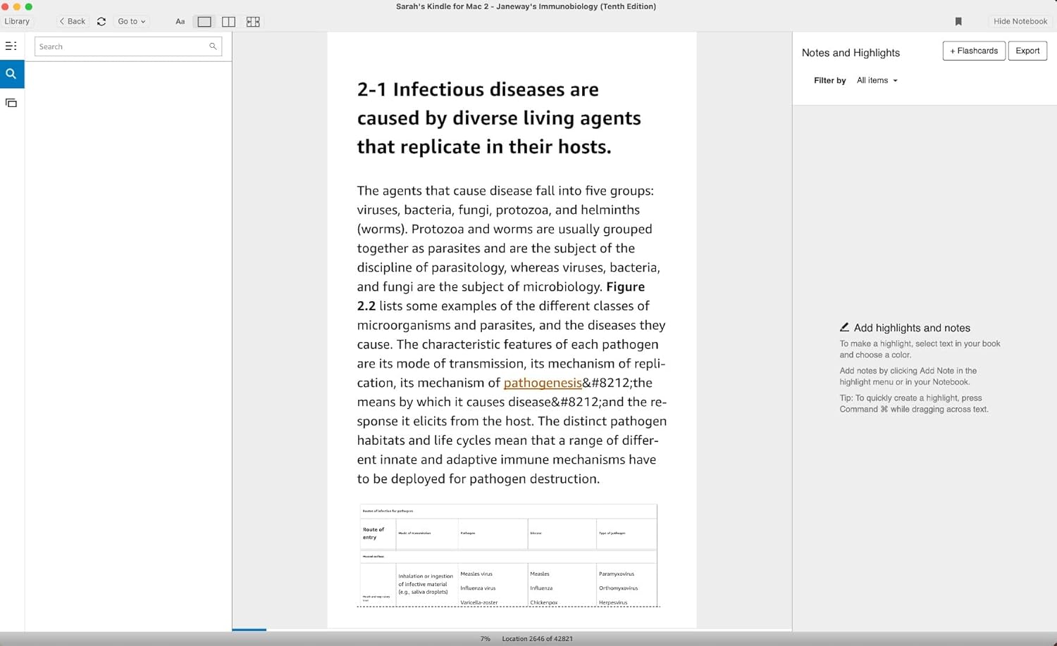The image size is (1057, 646).
Task: Toggle the blue Search tab in the sidebar
Action: (x=11, y=74)
